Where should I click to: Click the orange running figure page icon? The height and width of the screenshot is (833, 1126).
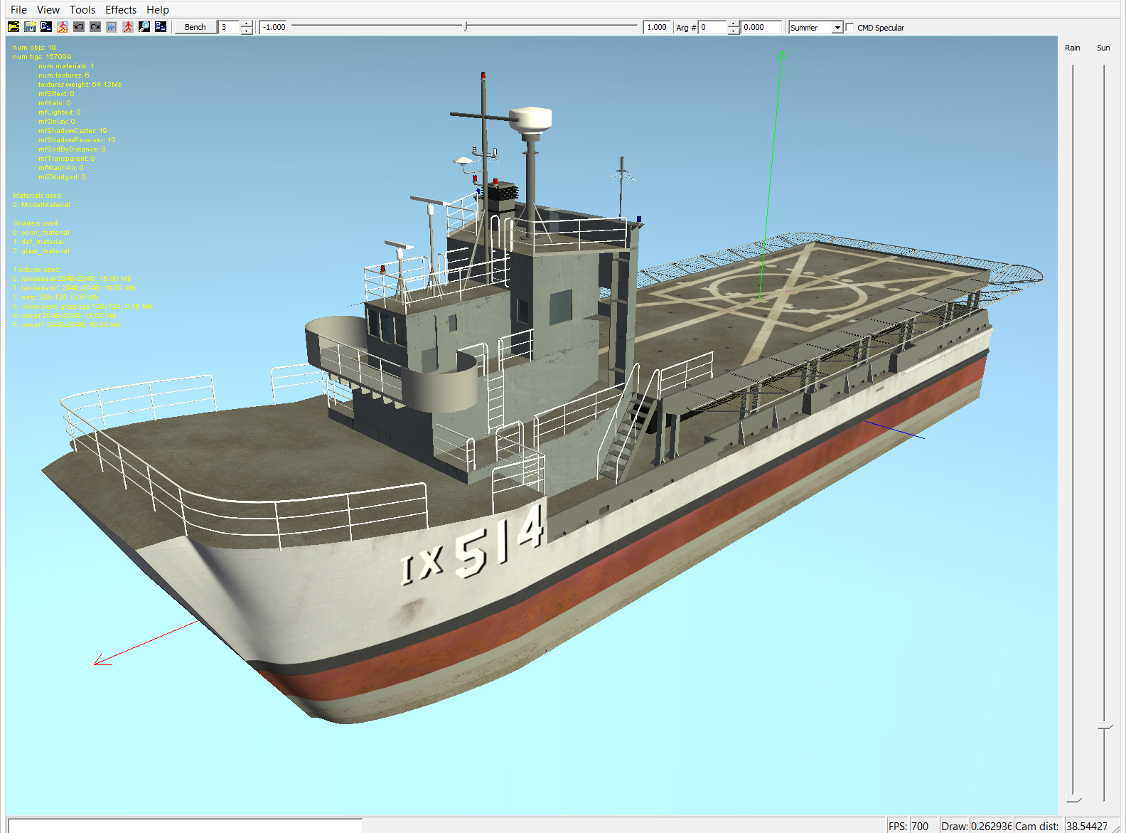63,27
